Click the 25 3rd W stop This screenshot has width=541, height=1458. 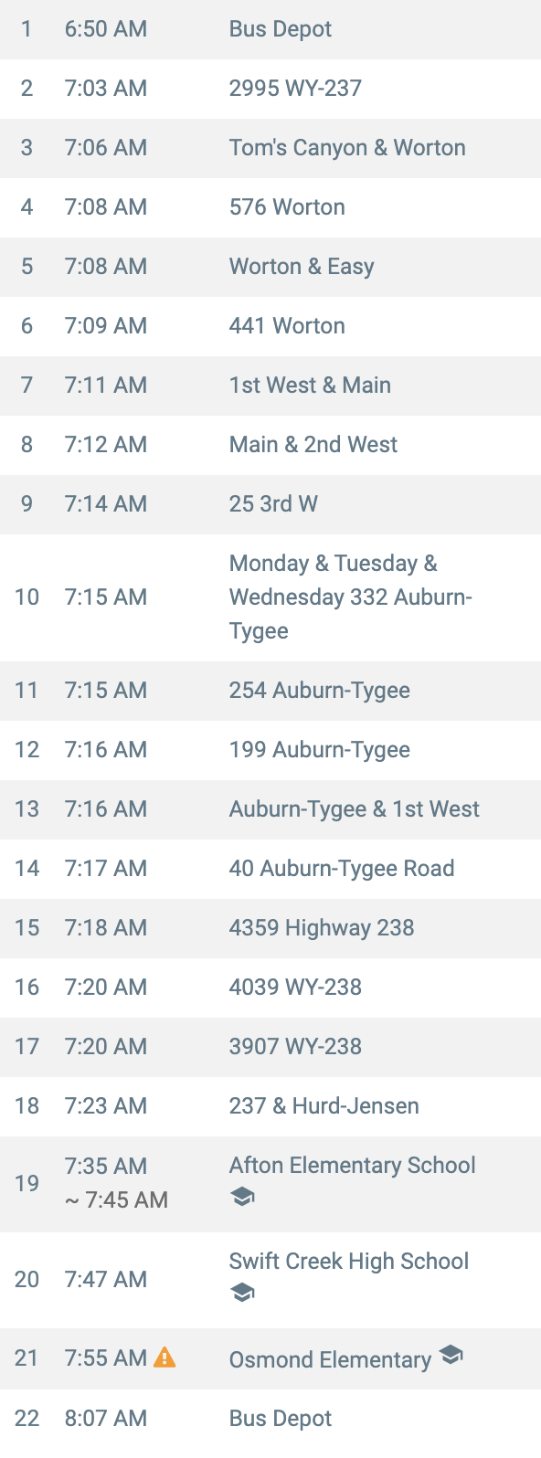pyautogui.click(x=270, y=504)
